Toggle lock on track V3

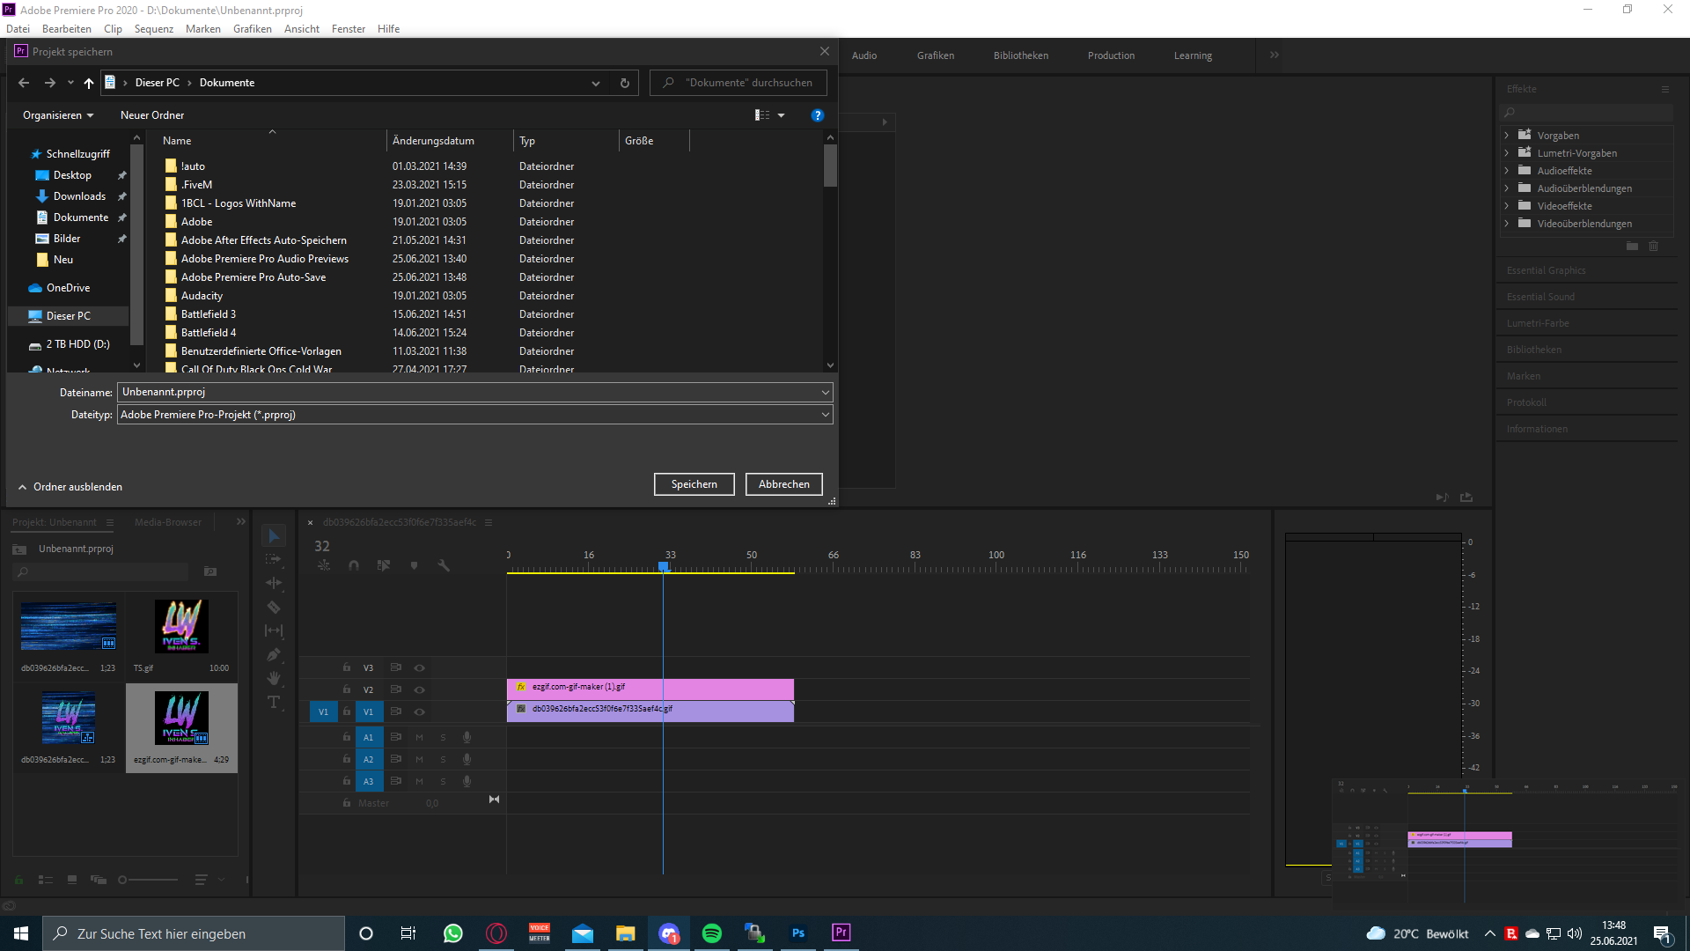tap(347, 667)
